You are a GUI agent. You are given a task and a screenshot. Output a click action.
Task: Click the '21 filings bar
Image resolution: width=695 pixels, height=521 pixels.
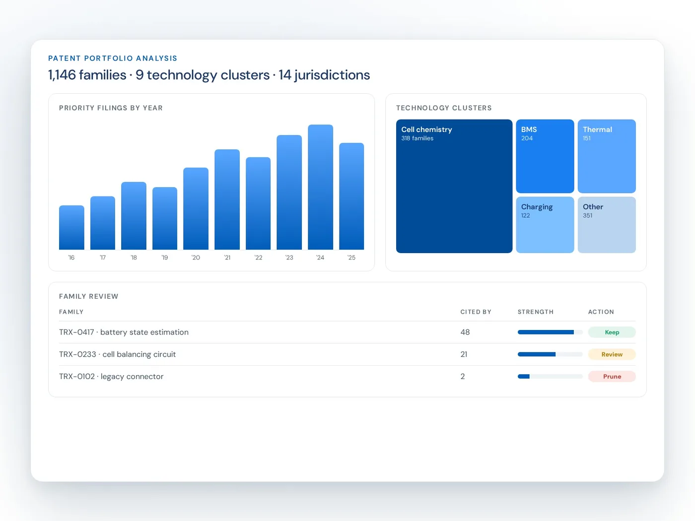[x=227, y=199]
